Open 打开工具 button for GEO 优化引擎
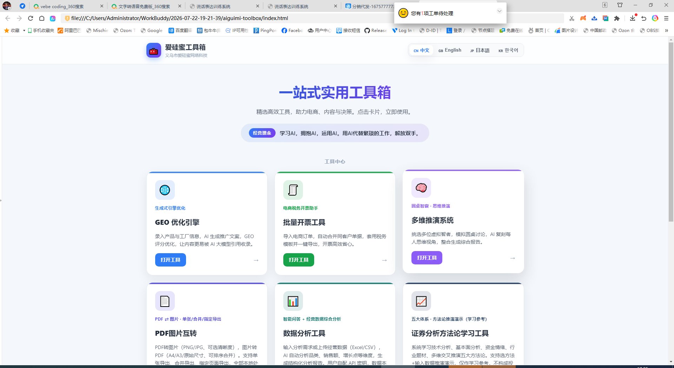Viewport: 674px width, 368px height. pos(170,260)
